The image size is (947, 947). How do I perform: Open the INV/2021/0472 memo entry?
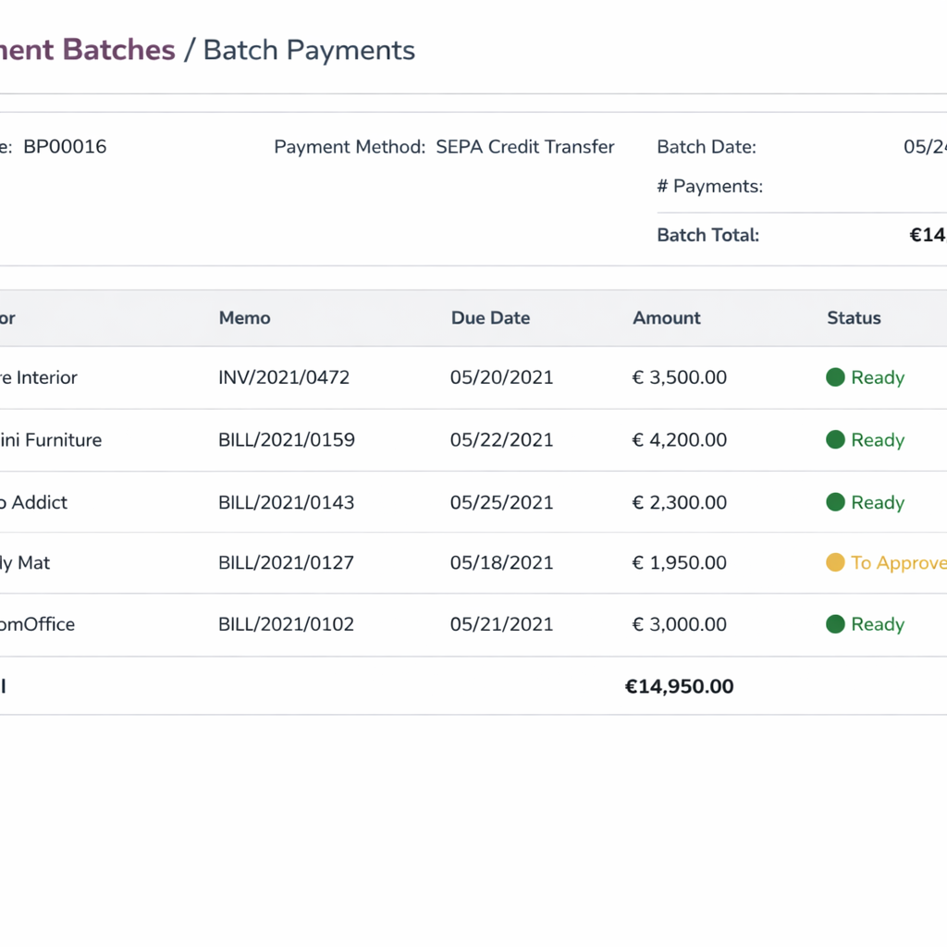coord(284,377)
